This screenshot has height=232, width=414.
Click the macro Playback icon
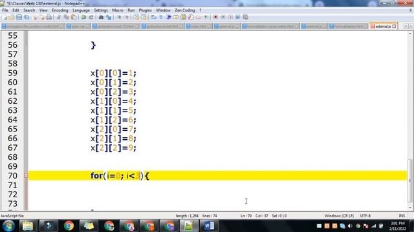click(x=230, y=17)
